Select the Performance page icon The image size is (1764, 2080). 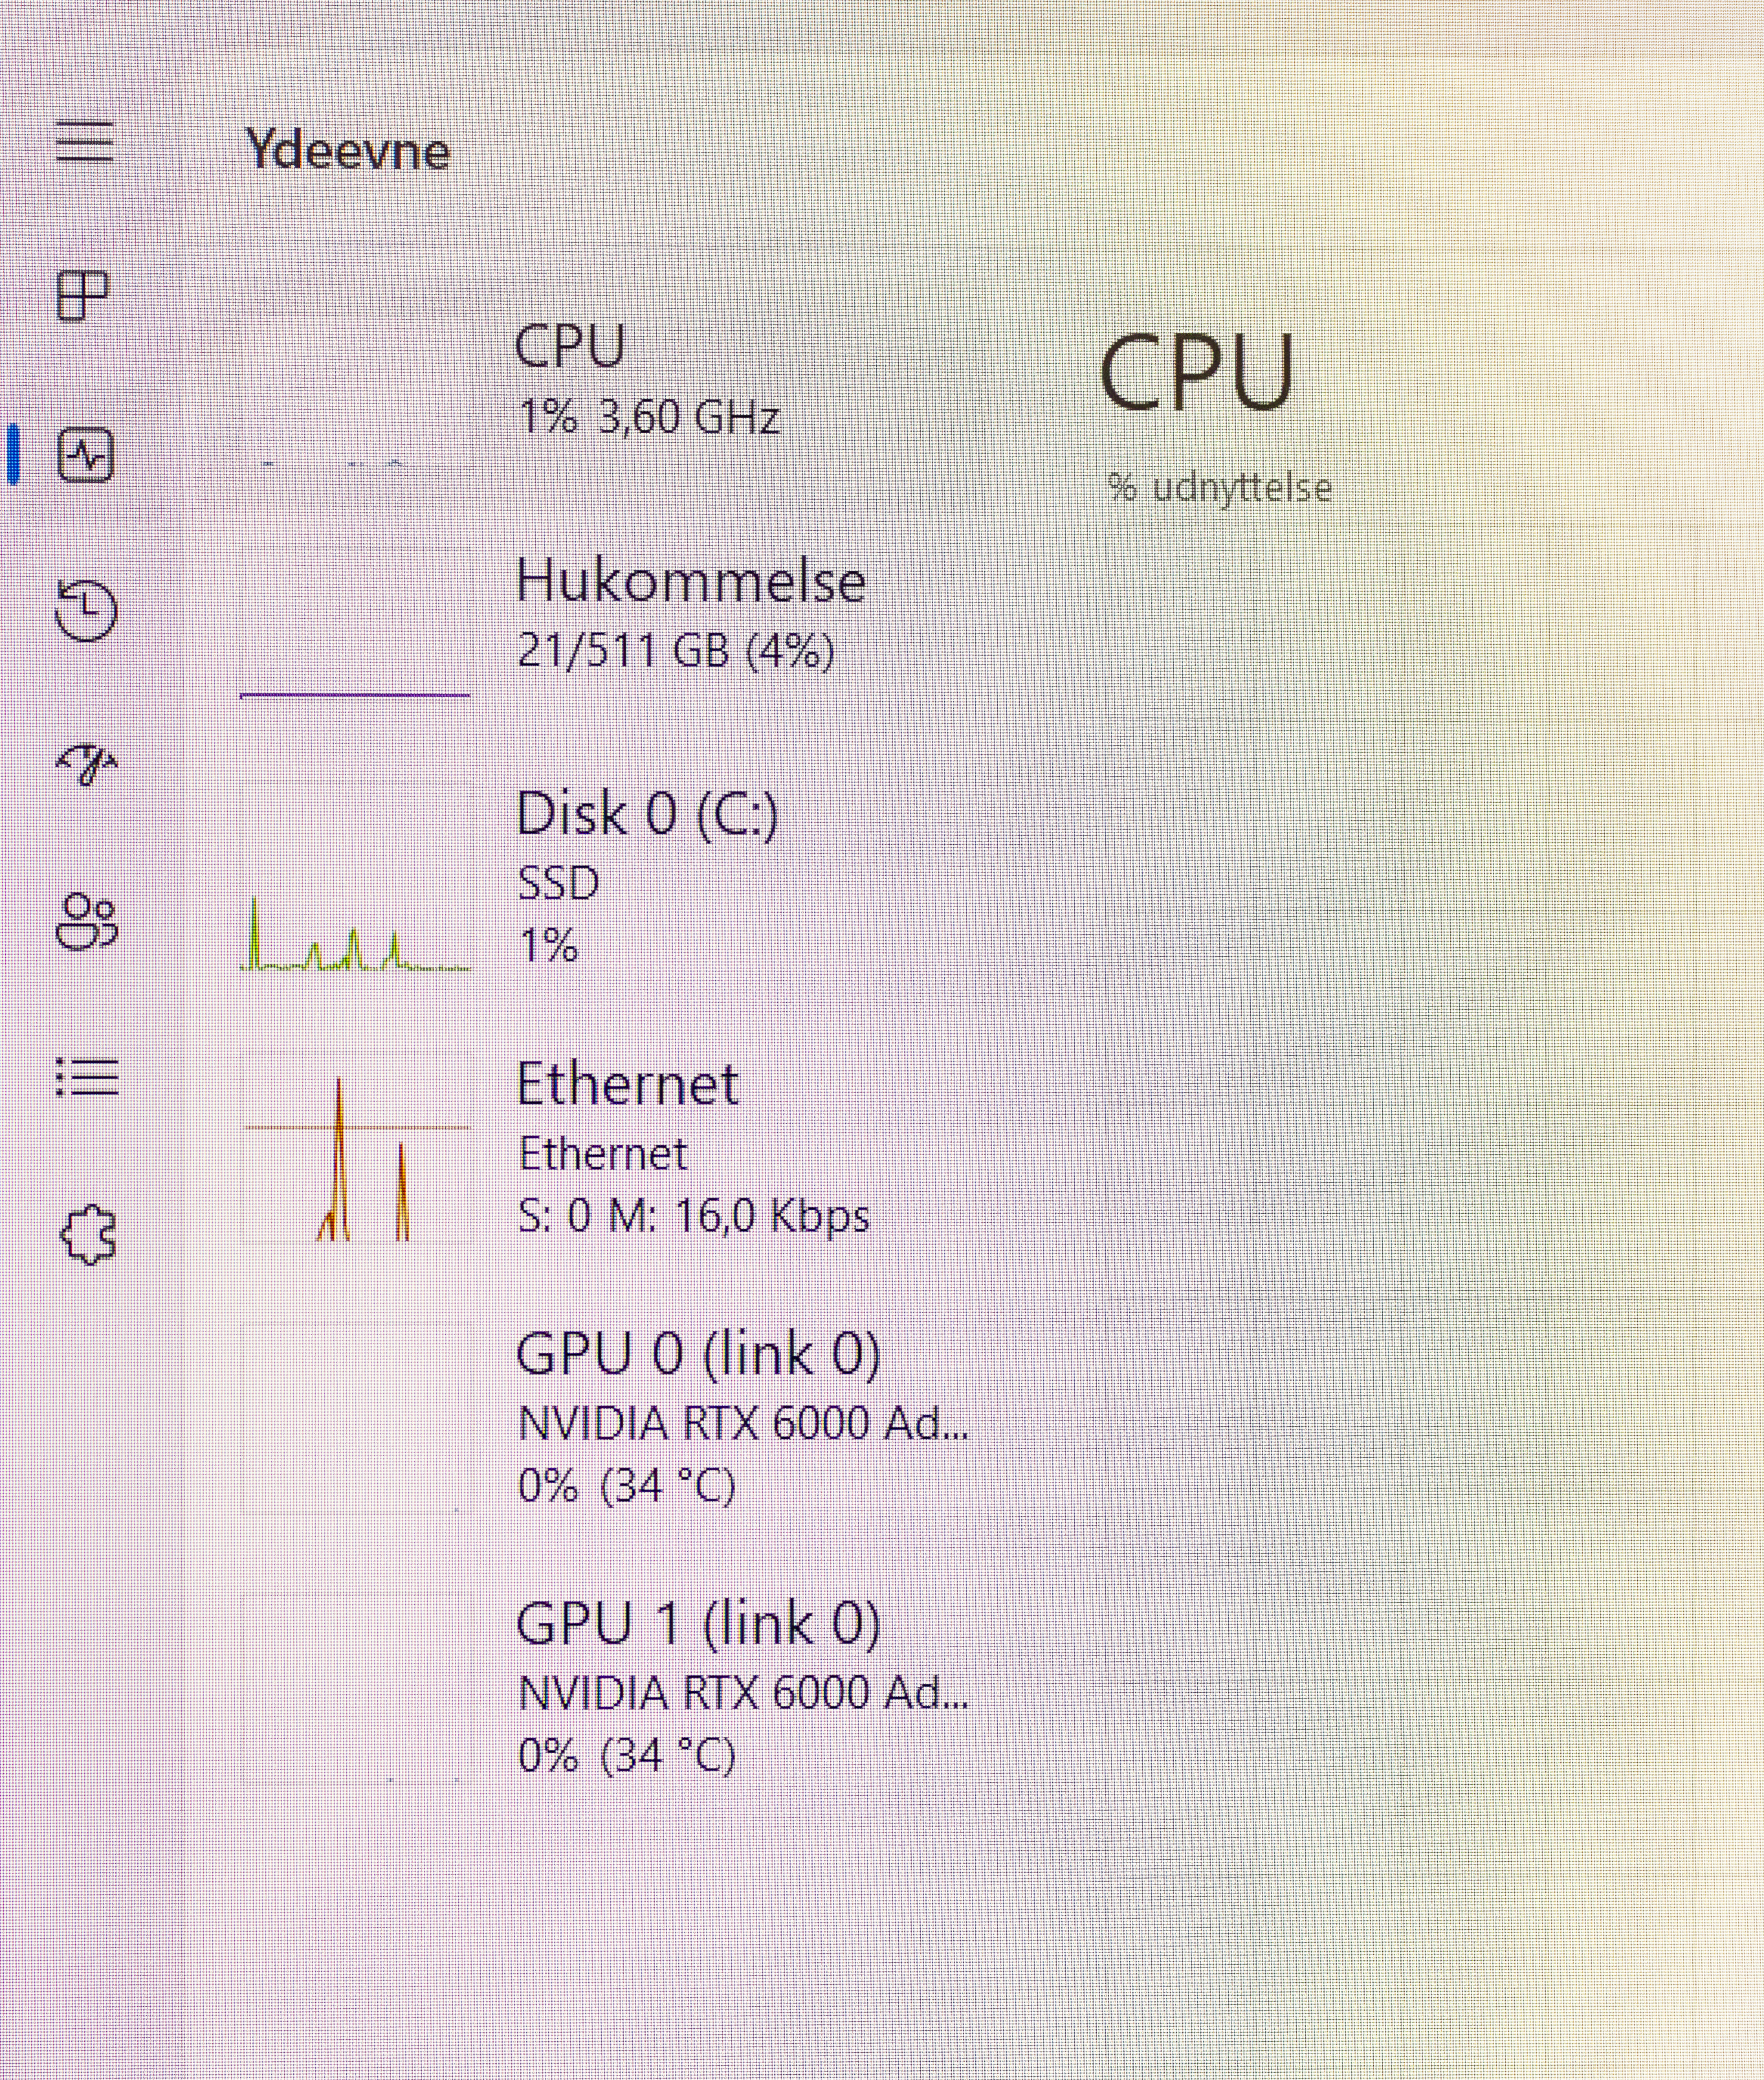[86, 456]
